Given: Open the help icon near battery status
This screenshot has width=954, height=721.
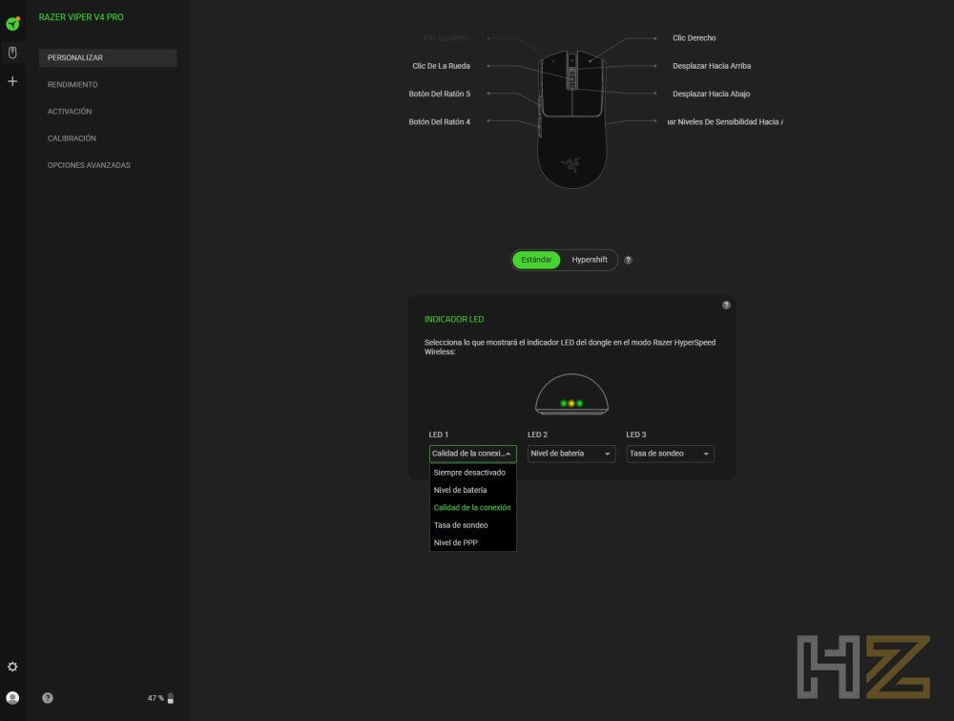Looking at the screenshot, I should click(48, 698).
